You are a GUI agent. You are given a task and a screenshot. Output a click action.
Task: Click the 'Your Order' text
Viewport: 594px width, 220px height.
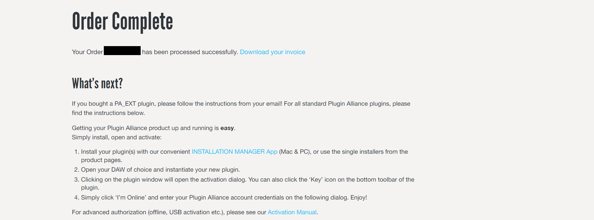click(x=87, y=52)
